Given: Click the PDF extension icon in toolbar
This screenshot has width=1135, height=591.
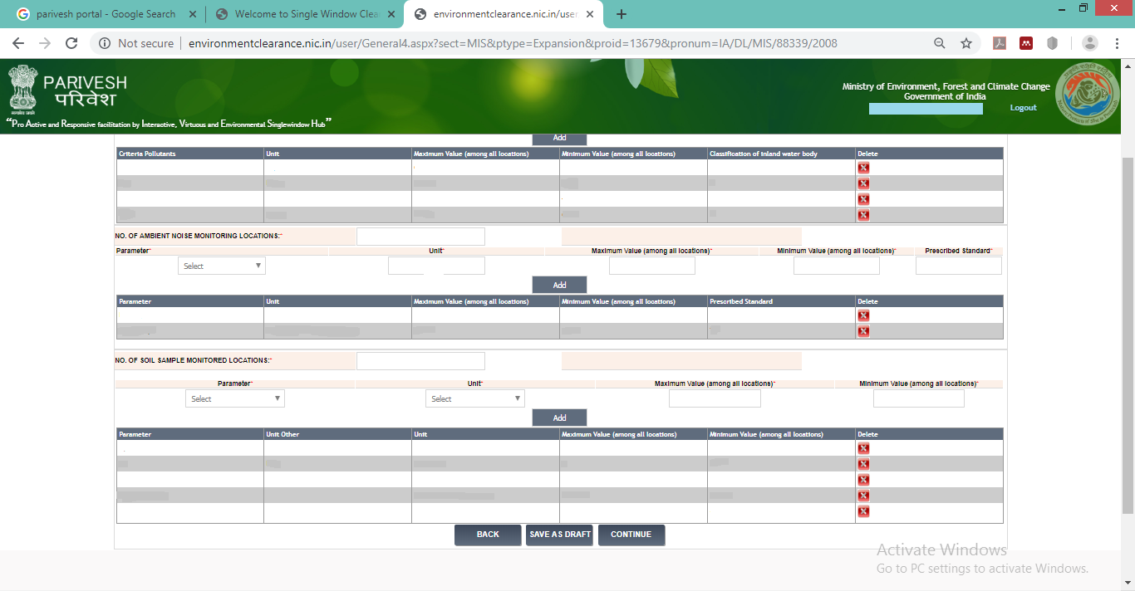Looking at the screenshot, I should pos(1000,43).
